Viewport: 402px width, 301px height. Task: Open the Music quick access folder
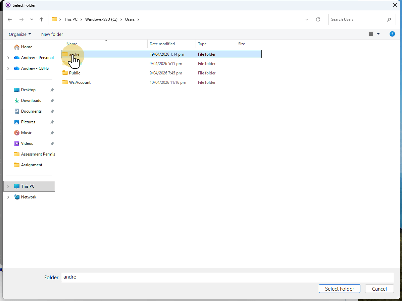27,133
